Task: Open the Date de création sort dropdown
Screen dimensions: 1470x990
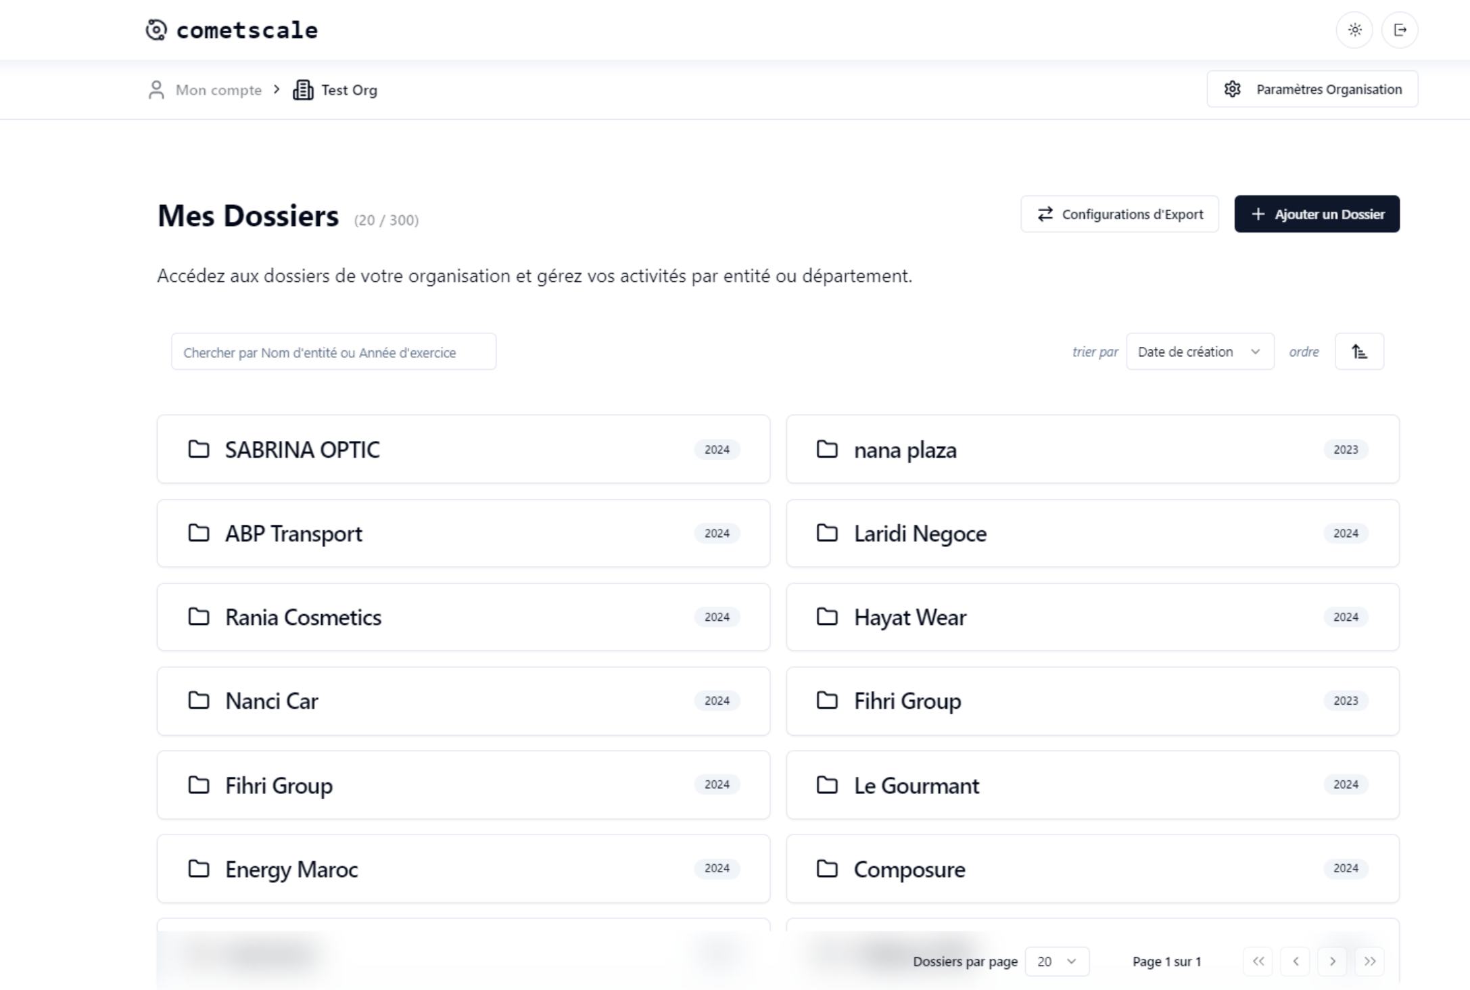Action: click(x=1200, y=352)
